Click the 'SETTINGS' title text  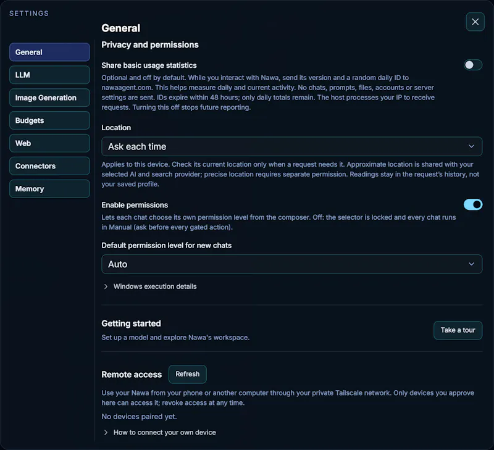point(29,14)
